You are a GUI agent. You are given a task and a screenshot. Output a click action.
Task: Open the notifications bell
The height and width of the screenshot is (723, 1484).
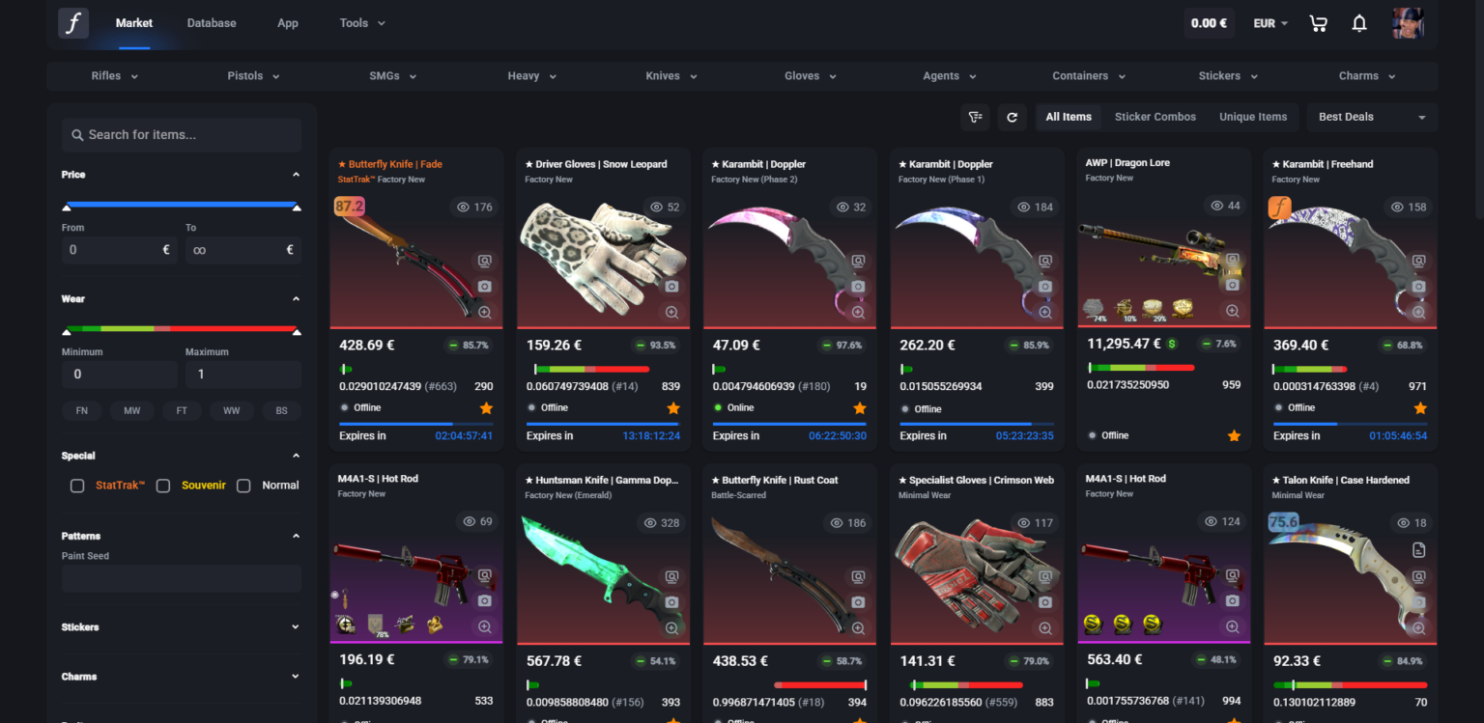tap(1358, 22)
